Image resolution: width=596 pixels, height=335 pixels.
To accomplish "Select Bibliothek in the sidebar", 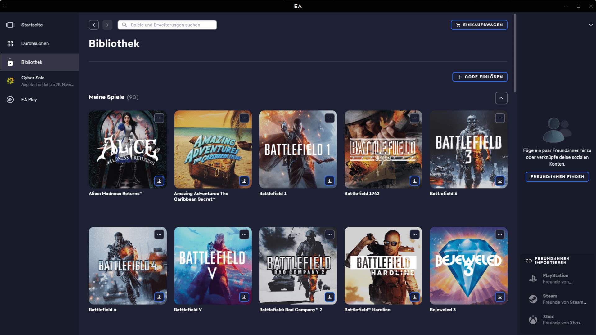I will point(39,62).
